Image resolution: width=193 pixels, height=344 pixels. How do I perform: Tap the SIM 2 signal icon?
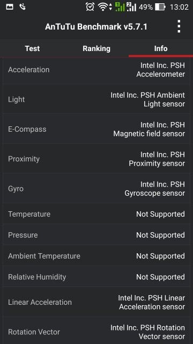pos(131,7)
